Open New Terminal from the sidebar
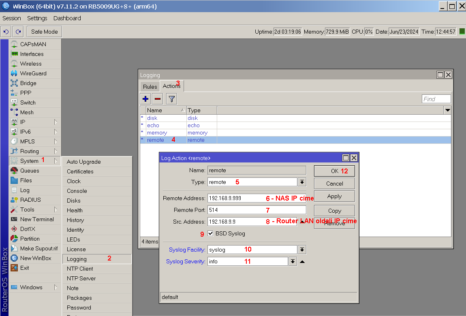This screenshot has height=316, width=466. tap(36, 219)
